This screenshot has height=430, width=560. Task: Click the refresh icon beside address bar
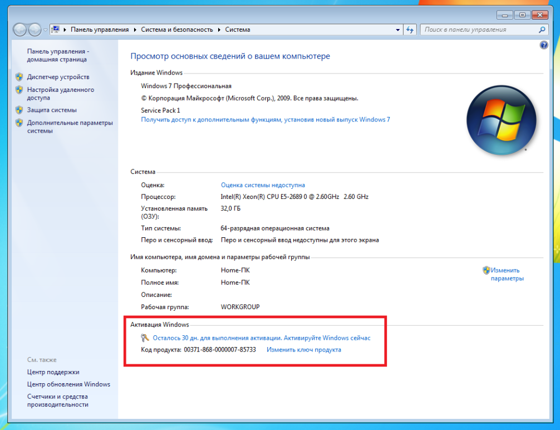(x=410, y=30)
